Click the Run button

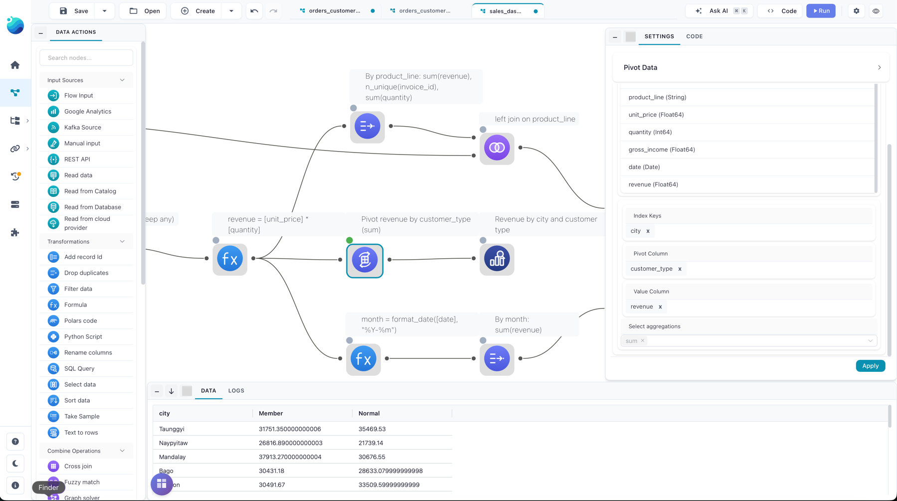(x=821, y=11)
